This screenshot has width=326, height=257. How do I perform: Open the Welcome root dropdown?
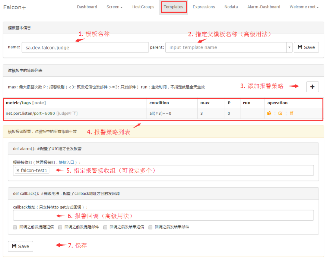point(304,7)
